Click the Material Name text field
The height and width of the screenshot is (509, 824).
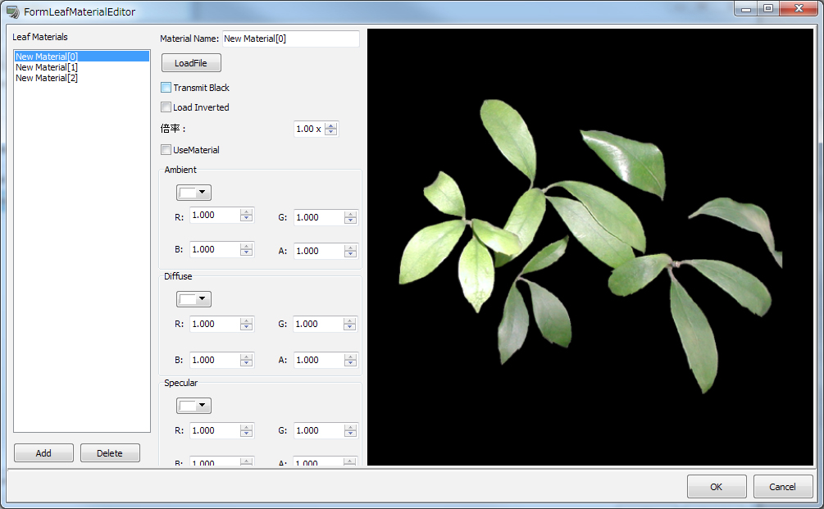291,39
